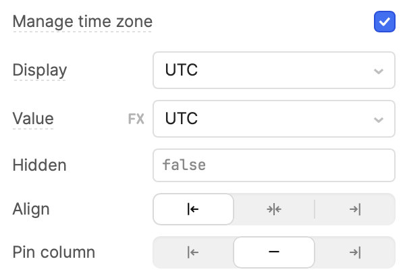
Task: Set column alignment to center
Action: pyautogui.click(x=274, y=209)
